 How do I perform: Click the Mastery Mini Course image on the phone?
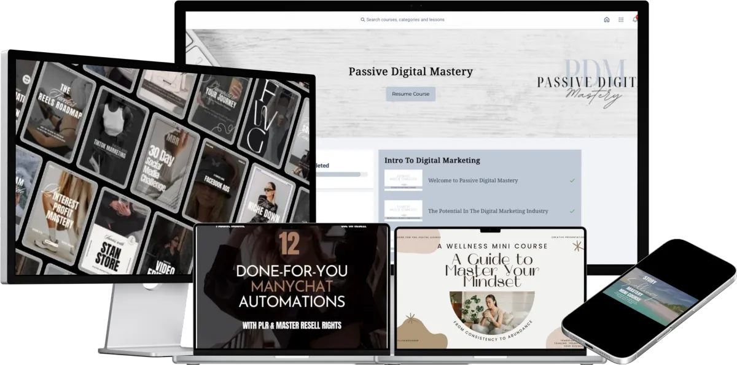[x=651, y=296]
